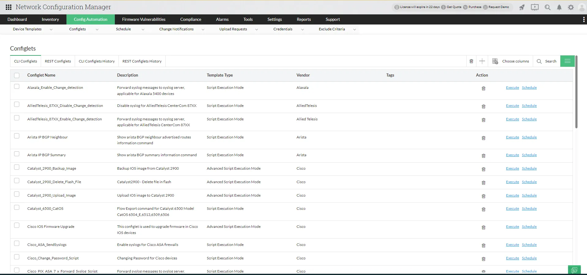Check Alaxala_Enable_Change_detection row checkbox

pos(17,86)
